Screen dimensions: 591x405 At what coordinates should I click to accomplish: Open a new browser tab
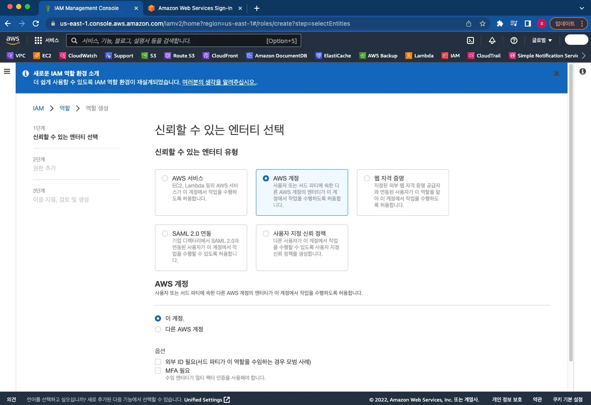point(257,8)
